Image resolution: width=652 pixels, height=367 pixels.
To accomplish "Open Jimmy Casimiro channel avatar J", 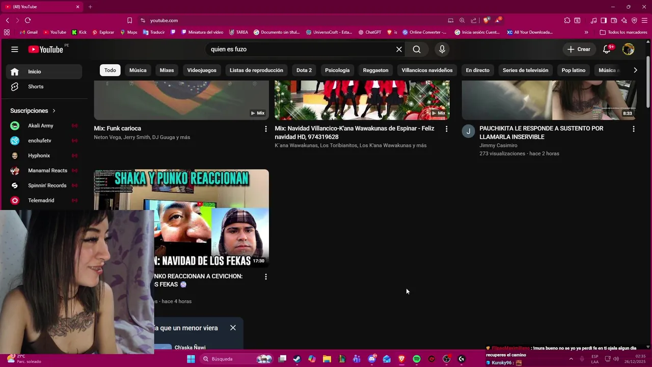I will click(468, 132).
